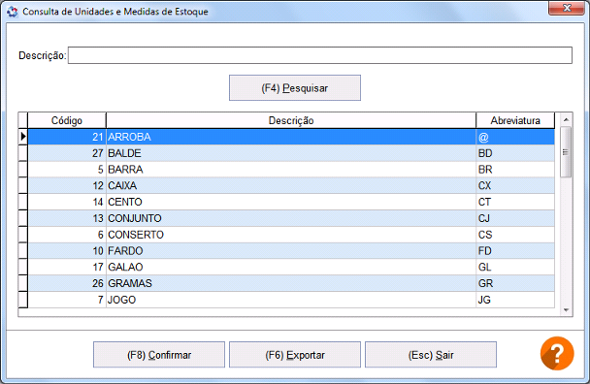Select the CAIXA unit row
The width and height of the screenshot is (590, 384).
click(x=291, y=185)
